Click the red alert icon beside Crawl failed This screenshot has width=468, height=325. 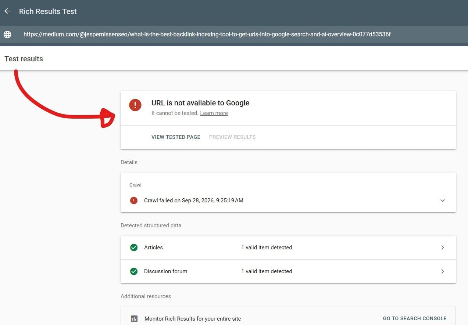pos(134,201)
